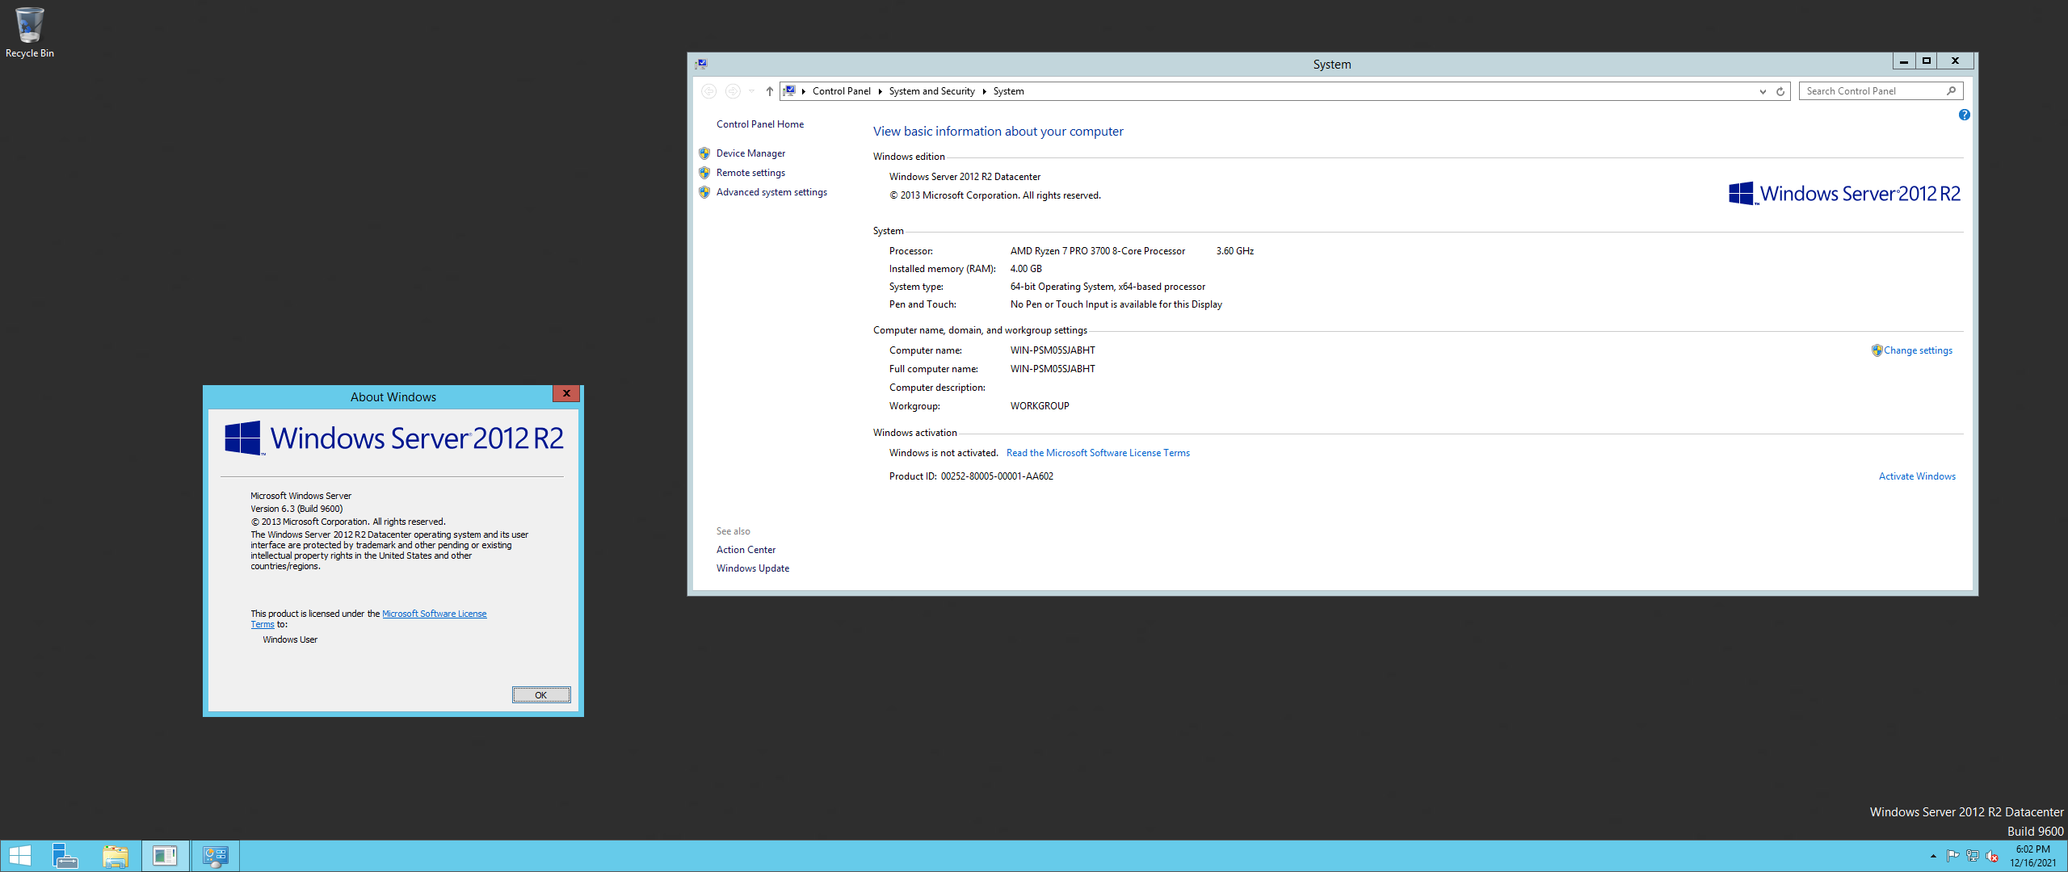Screen dimensions: 2068x872
Task: Click the search magnifier icon
Action: [1952, 91]
